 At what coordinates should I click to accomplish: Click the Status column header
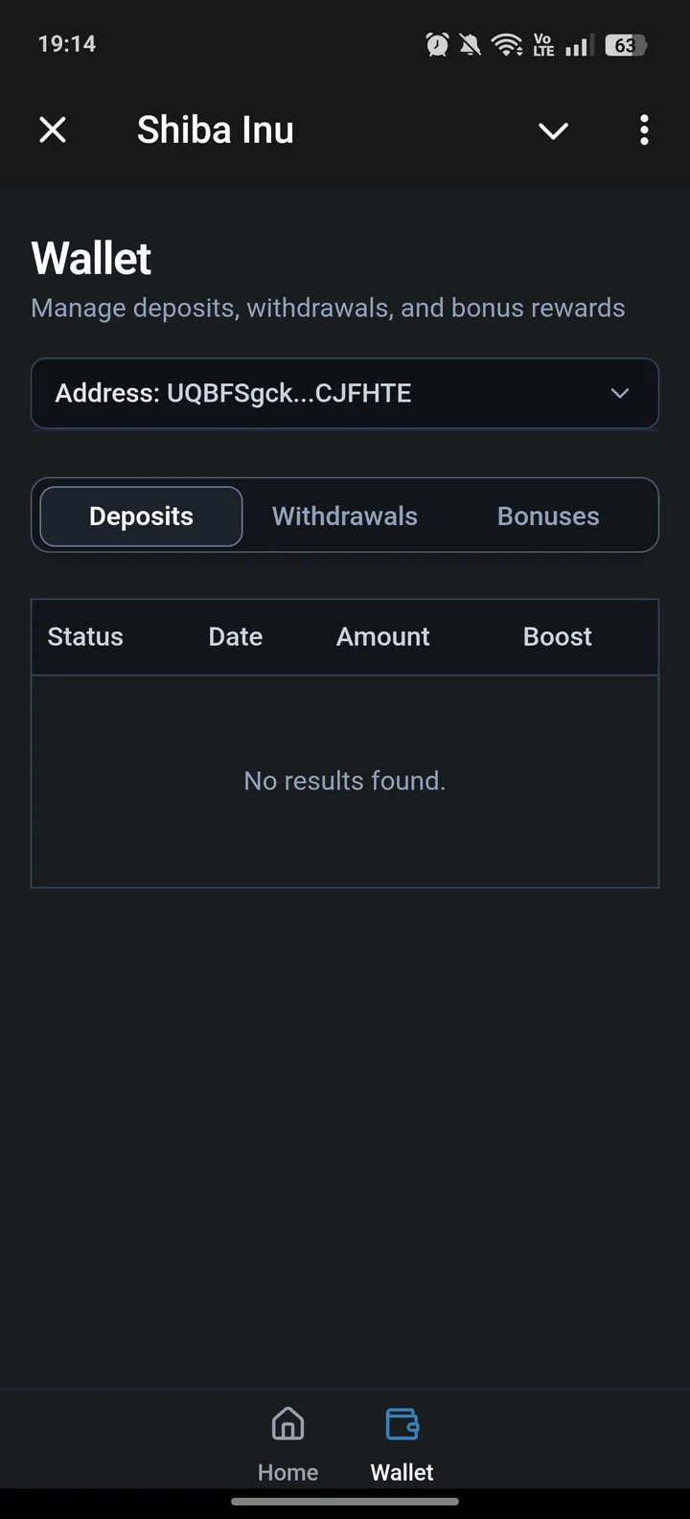coord(85,637)
